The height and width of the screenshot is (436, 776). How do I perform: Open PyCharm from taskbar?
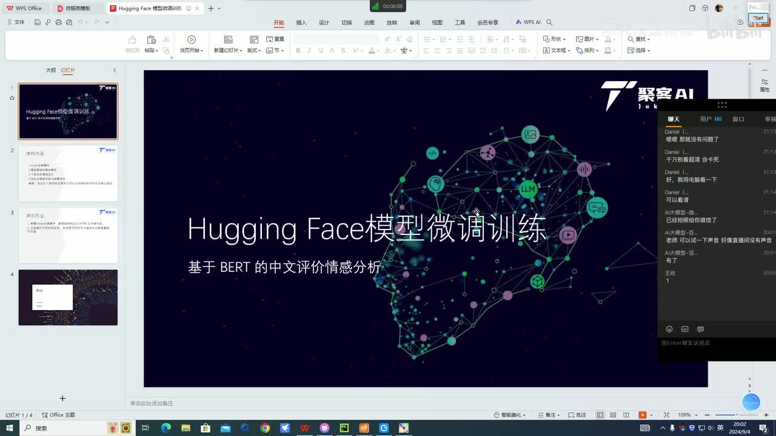(x=344, y=428)
